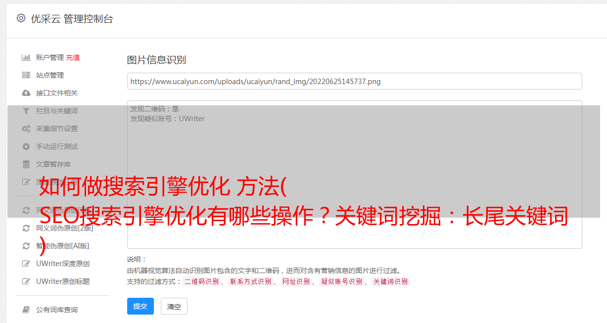
Task: Open 采集细节设置 in sidebar
Action: pos(57,129)
